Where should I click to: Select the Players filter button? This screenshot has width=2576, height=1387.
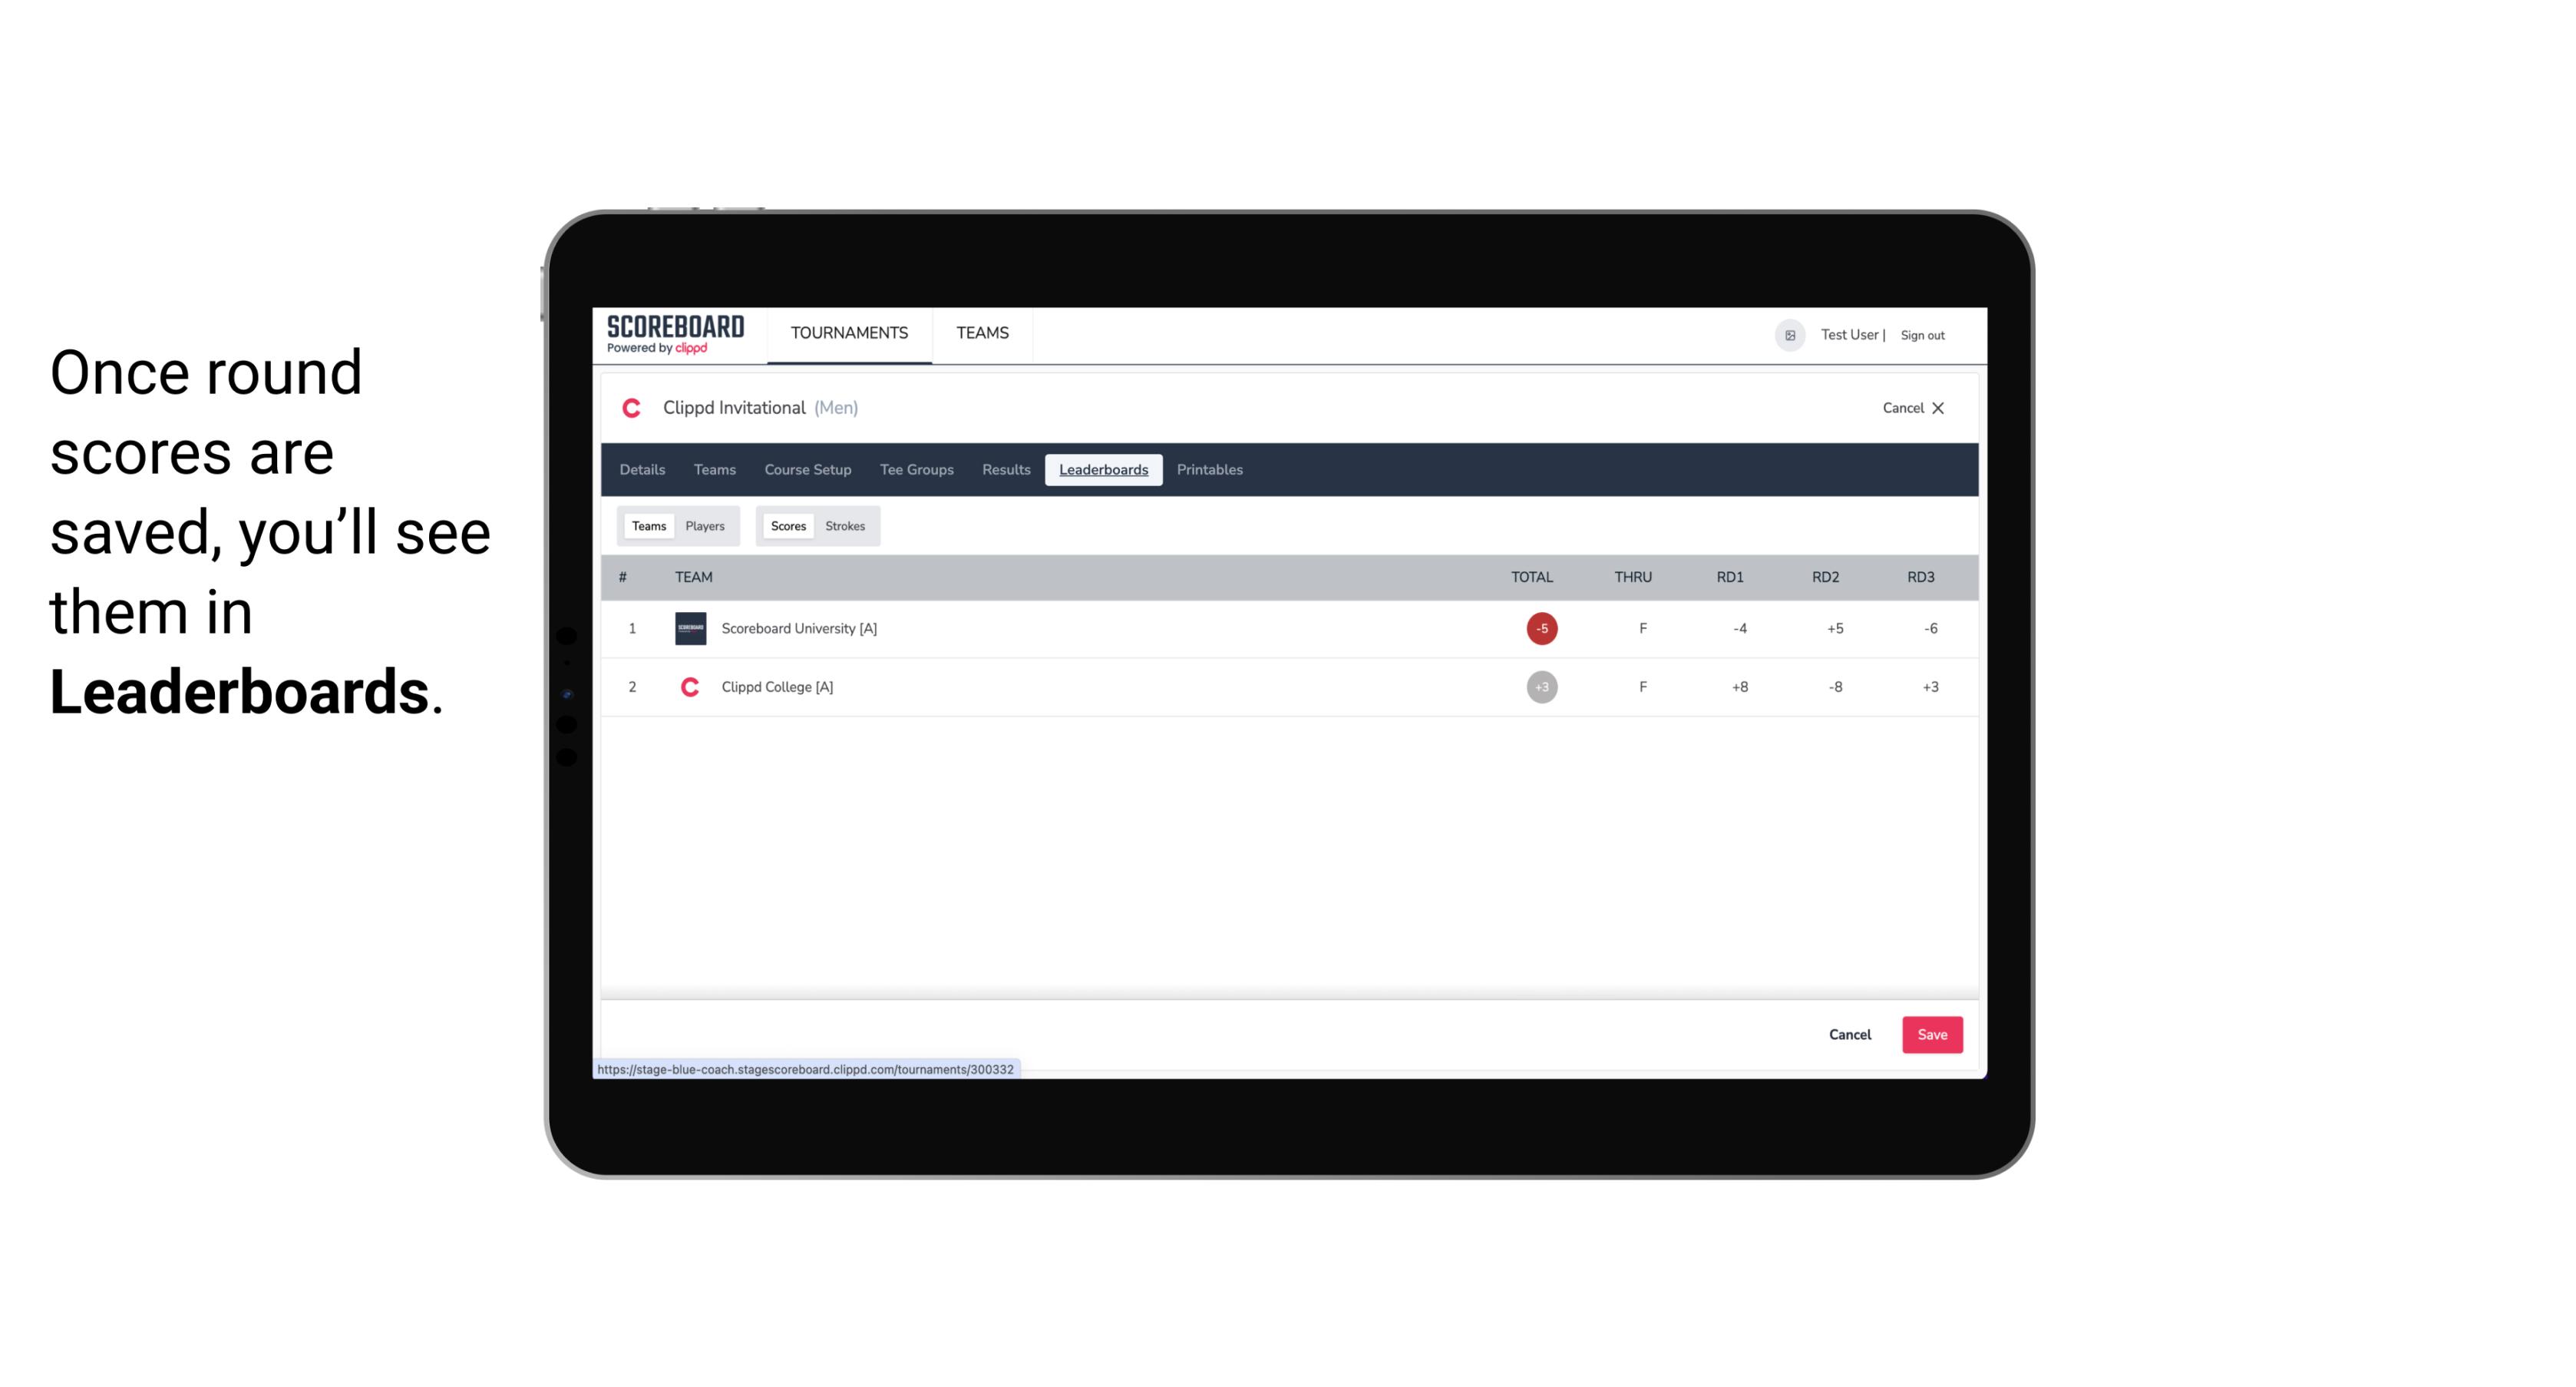click(x=705, y=526)
